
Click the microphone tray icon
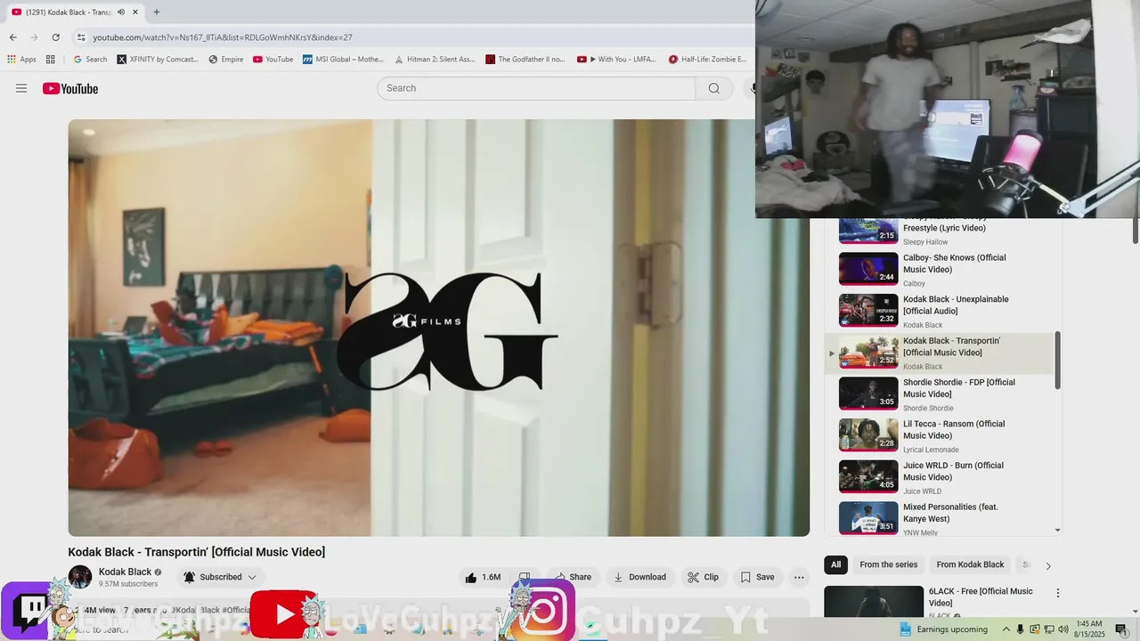click(x=1021, y=629)
